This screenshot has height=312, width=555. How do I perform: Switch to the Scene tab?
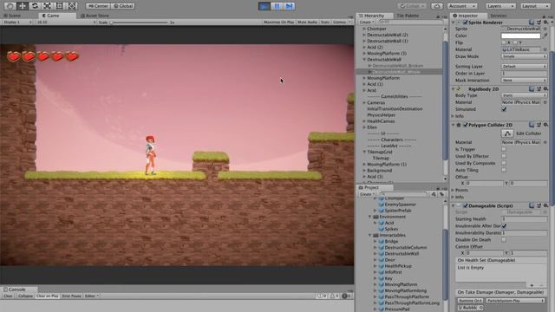[x=12, y=16]
